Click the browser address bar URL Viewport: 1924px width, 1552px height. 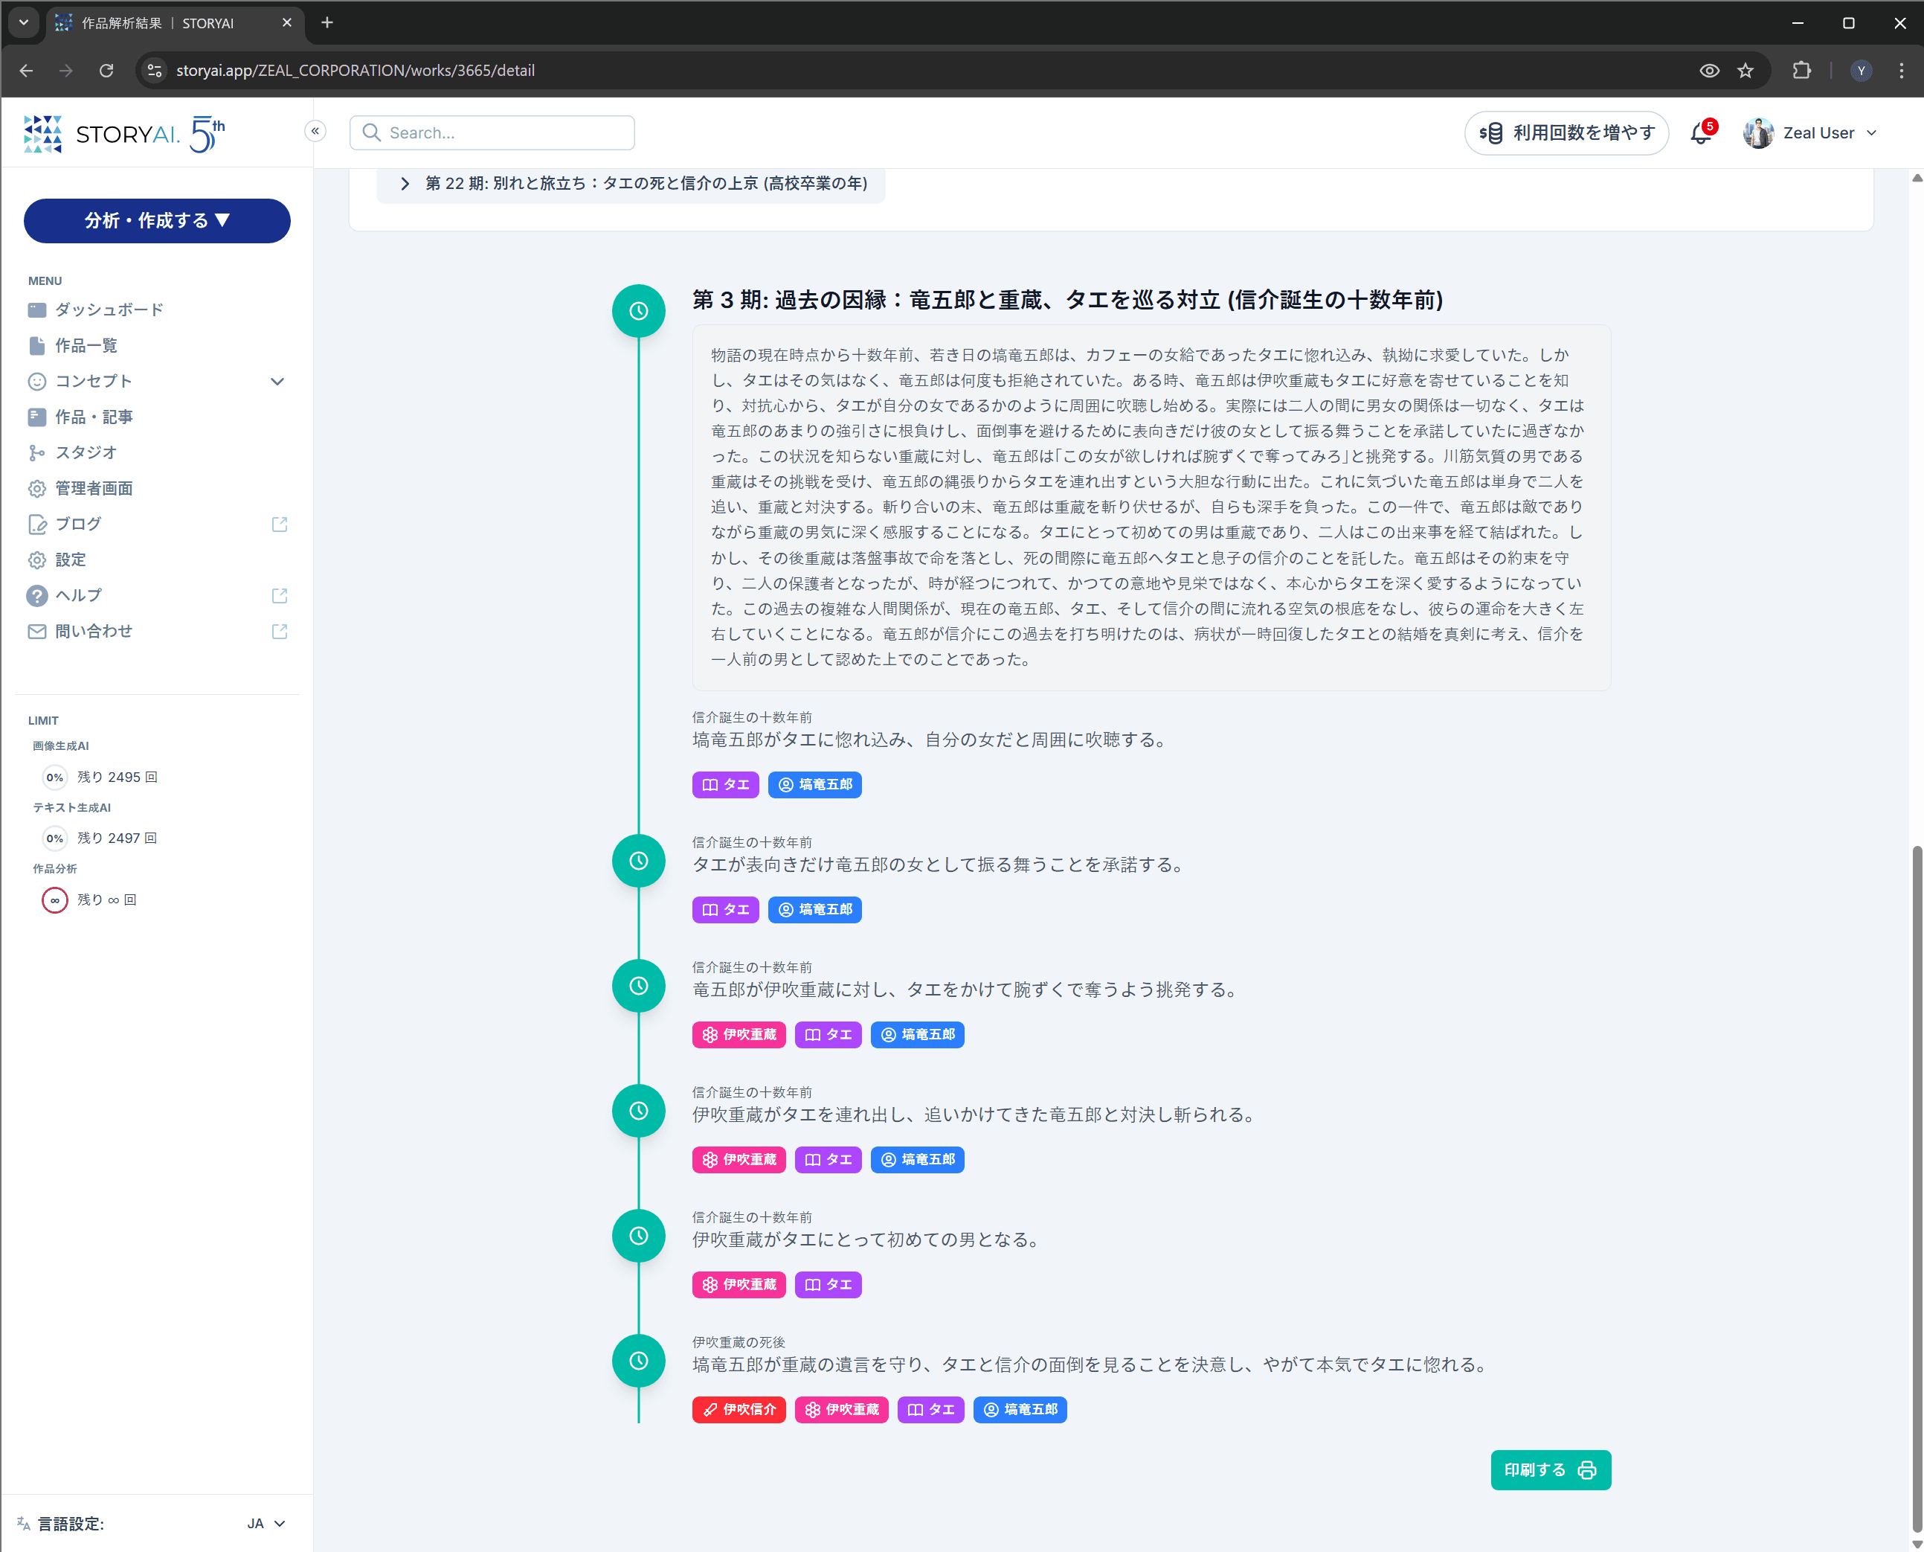coord(355,71)
